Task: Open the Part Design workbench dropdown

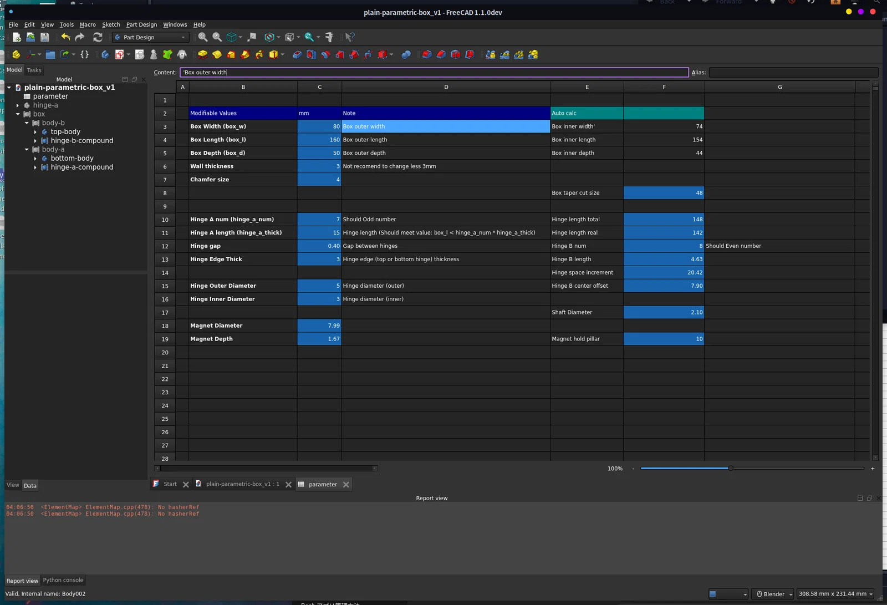Action: [150, 37]
